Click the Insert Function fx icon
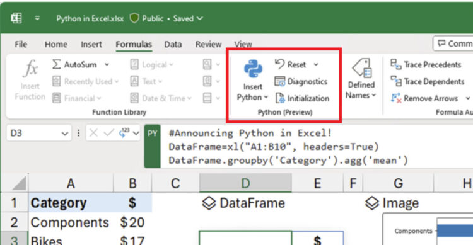The height and width of the screenshot is (245, 473). 30,68
